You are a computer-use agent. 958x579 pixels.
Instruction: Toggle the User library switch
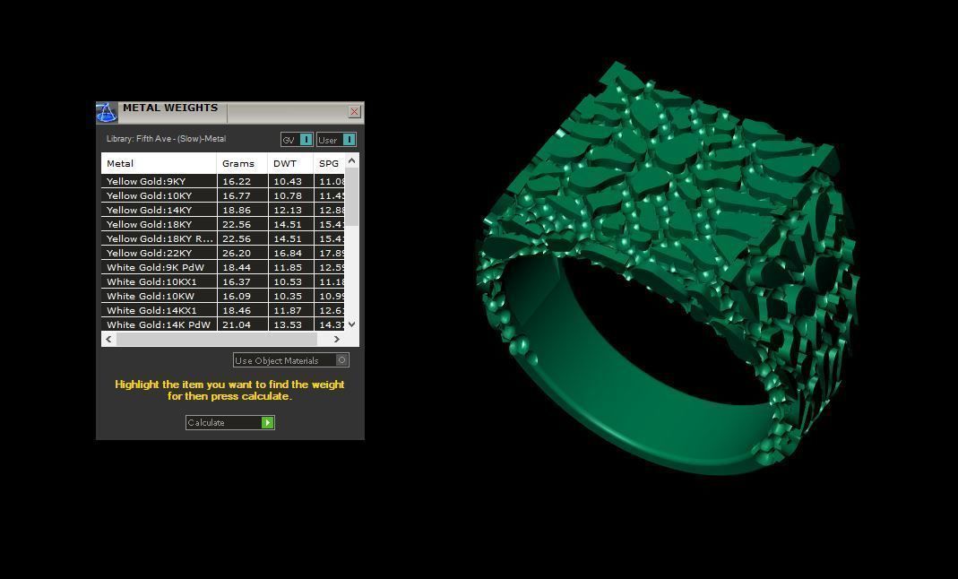[x=336, y=140]
